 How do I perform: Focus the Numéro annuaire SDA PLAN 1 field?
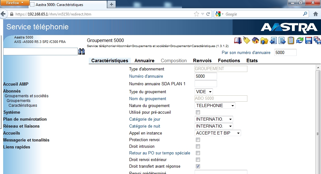click(x=206, y=84)
